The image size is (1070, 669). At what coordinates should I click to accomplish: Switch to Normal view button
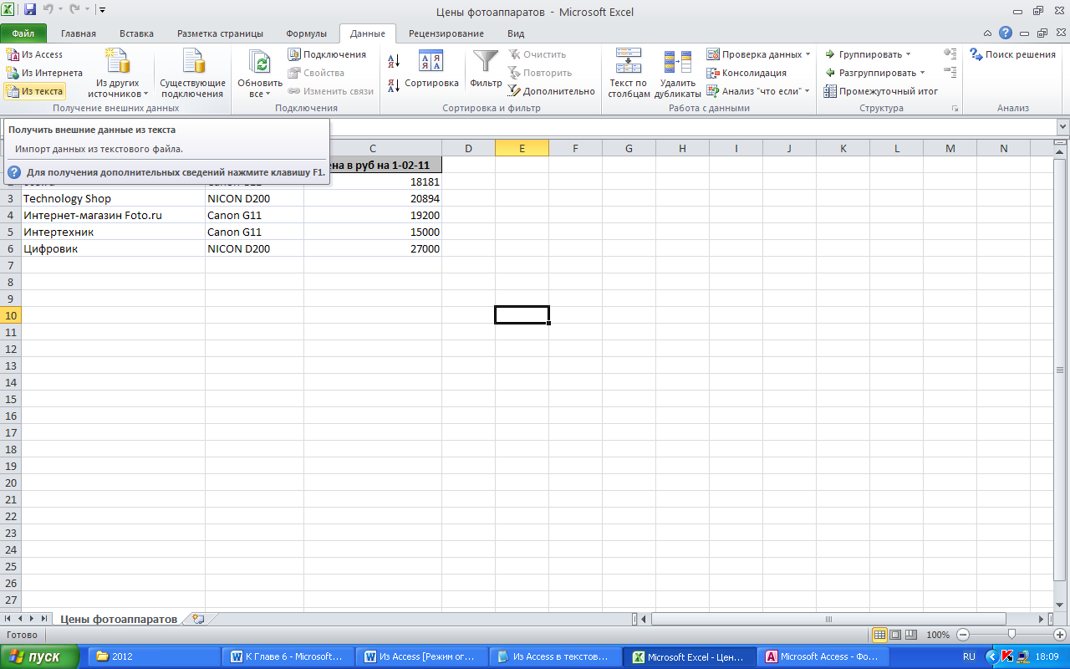(x=879, y=635)
